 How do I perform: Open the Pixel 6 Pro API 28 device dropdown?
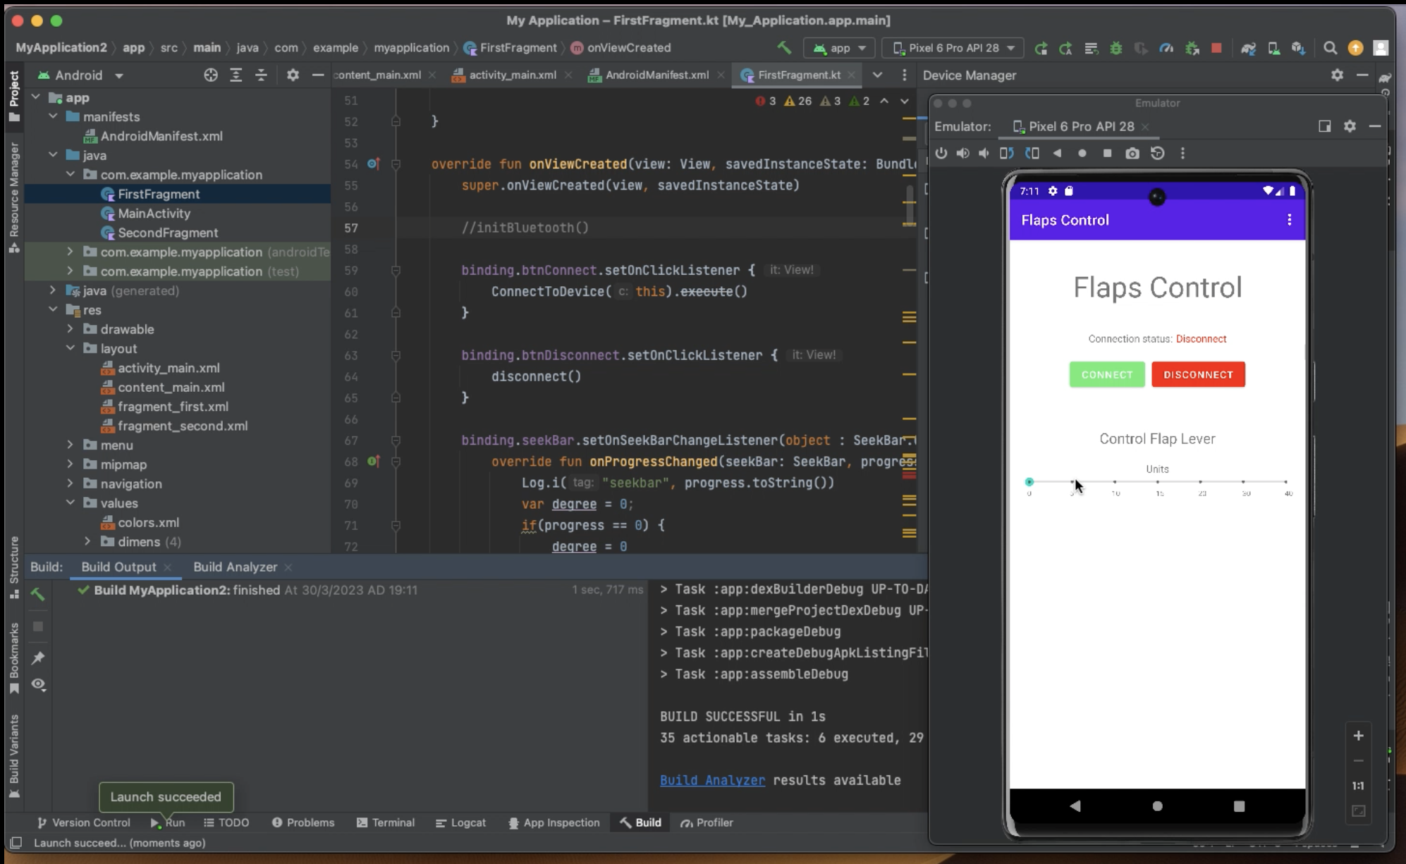pos(953,48)
